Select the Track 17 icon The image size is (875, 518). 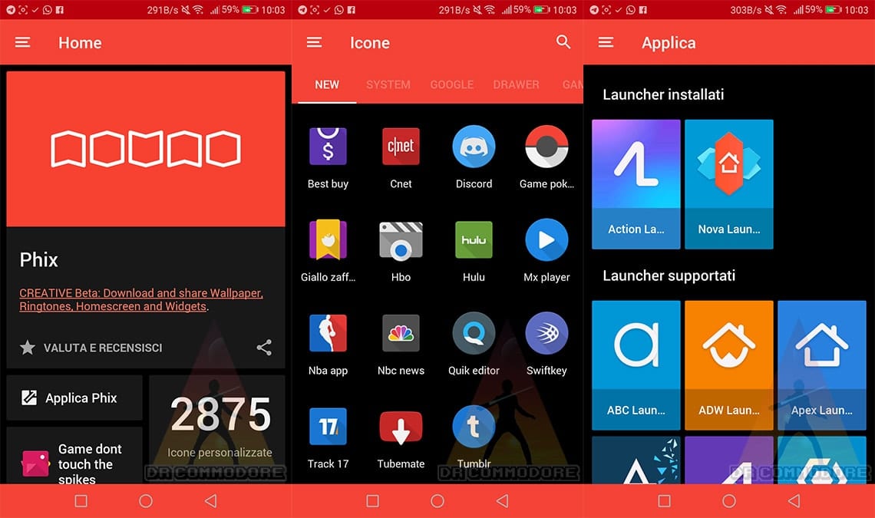tap(329, 427)
